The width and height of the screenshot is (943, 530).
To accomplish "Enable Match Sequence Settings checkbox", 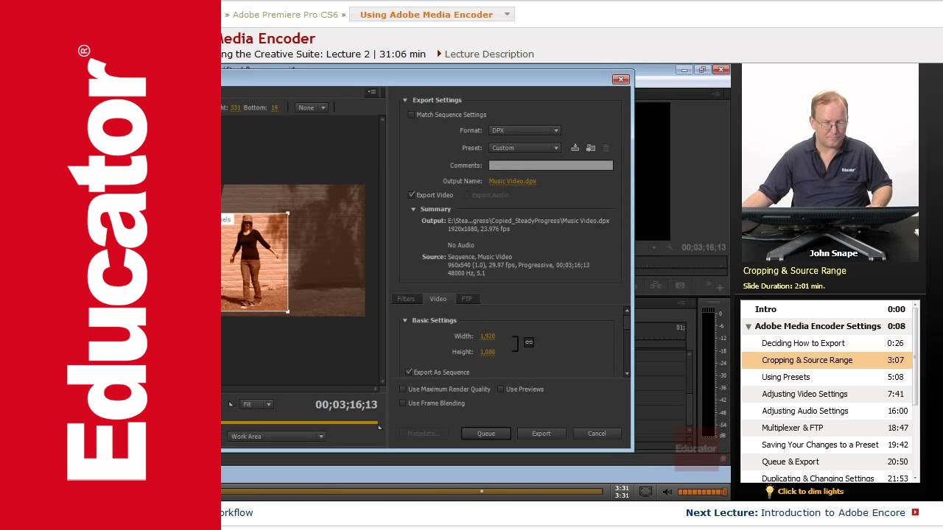I will coord(411,115).
